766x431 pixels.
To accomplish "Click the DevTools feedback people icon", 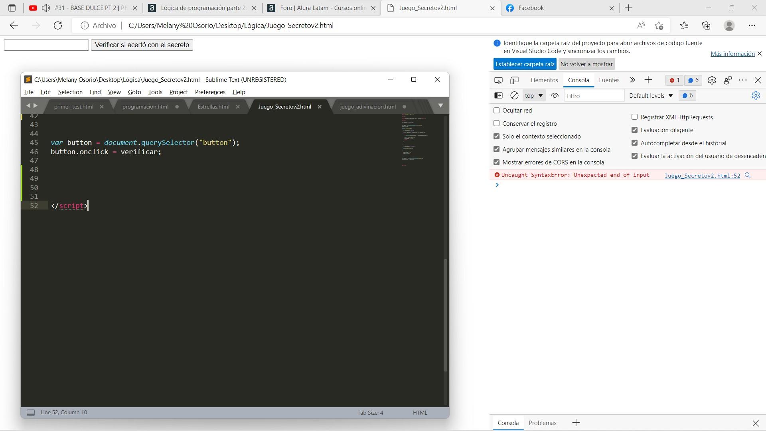I will (728, 80).
